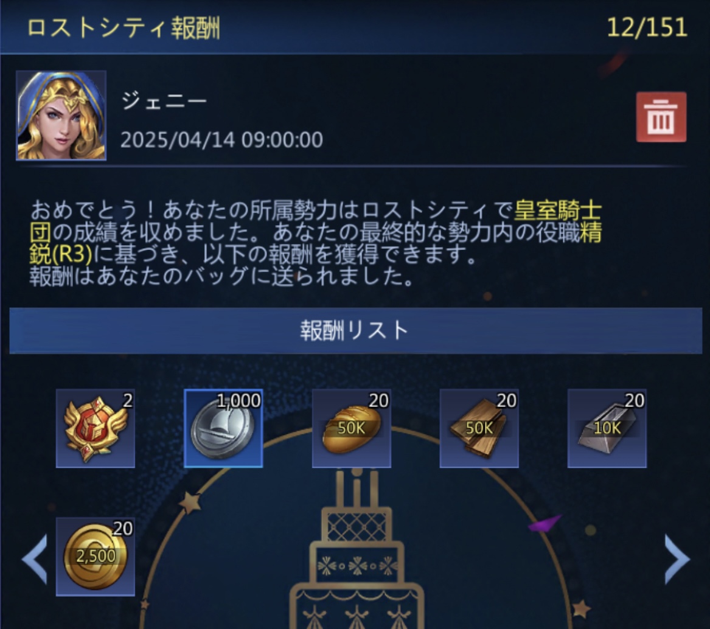Inspect the 50K bread food reward
The width and height of the screenshot is (710, 629).
352,428
